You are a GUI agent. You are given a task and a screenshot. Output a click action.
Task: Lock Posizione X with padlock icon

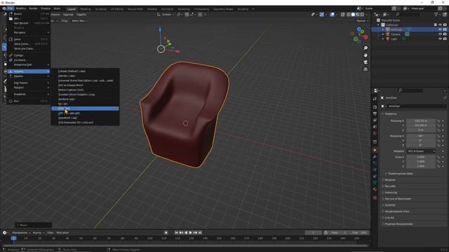(438, 121)
